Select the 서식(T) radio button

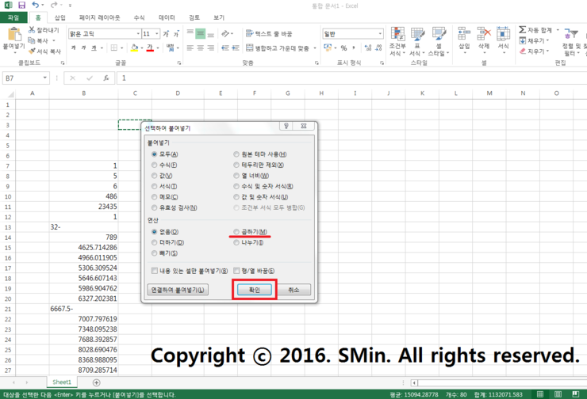[x=154, y=186]
